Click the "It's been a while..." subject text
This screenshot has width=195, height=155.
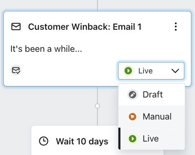pos(46,49)
